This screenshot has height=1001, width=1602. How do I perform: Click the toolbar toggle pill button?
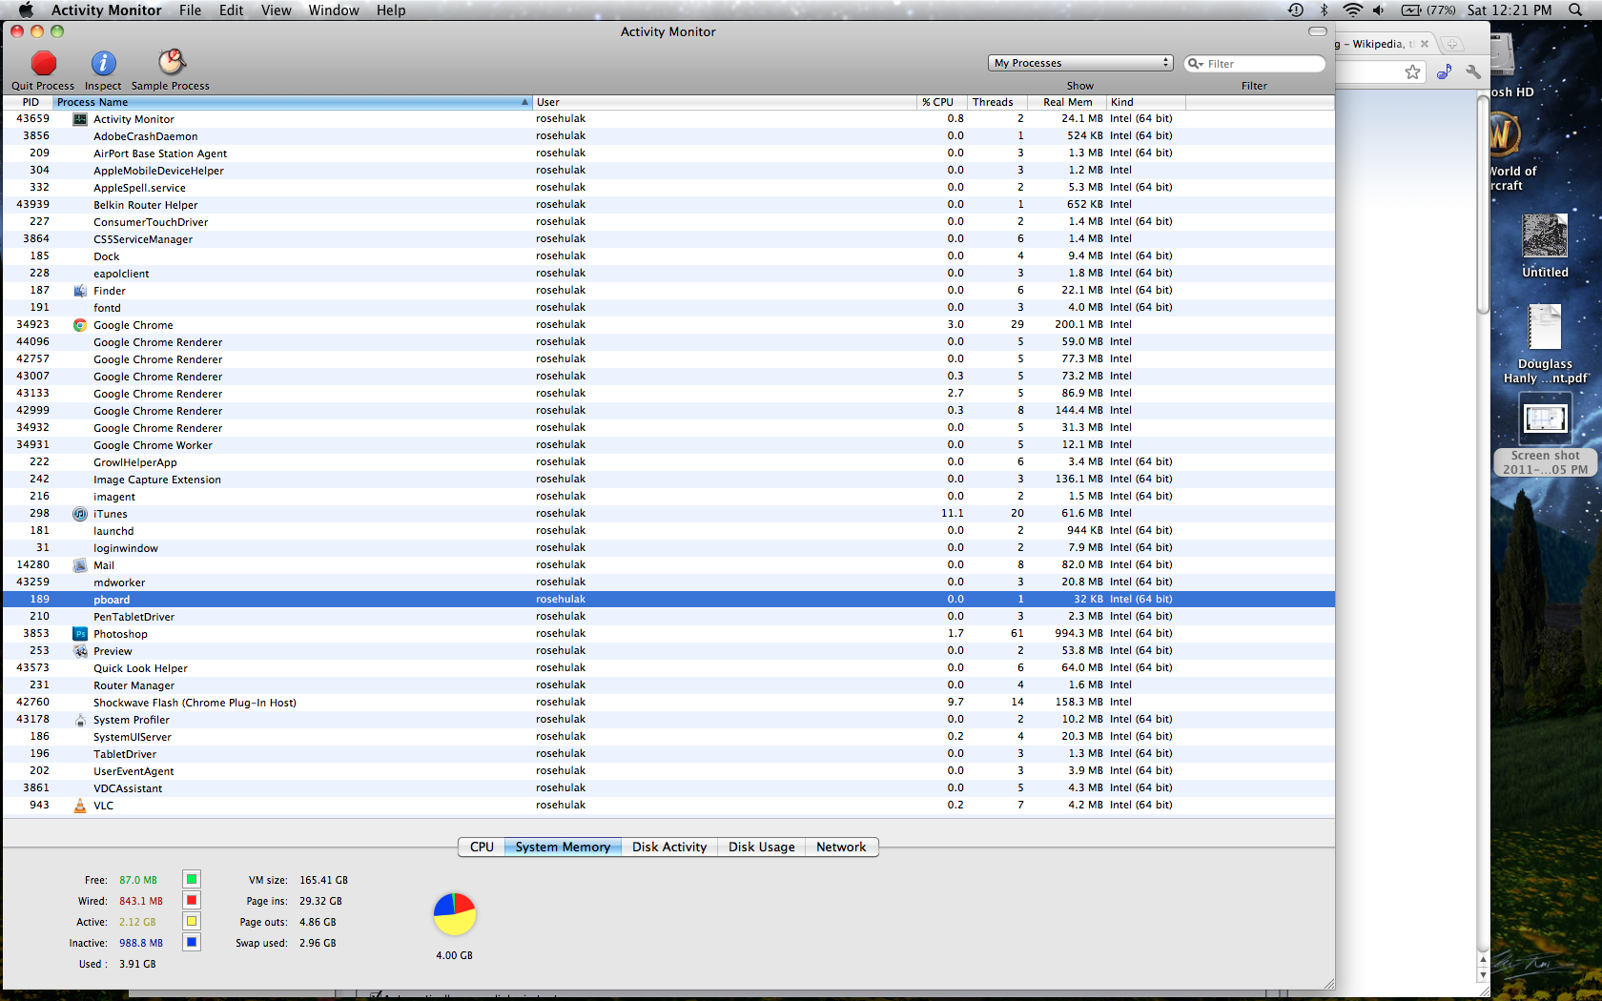click(1318, 31)
